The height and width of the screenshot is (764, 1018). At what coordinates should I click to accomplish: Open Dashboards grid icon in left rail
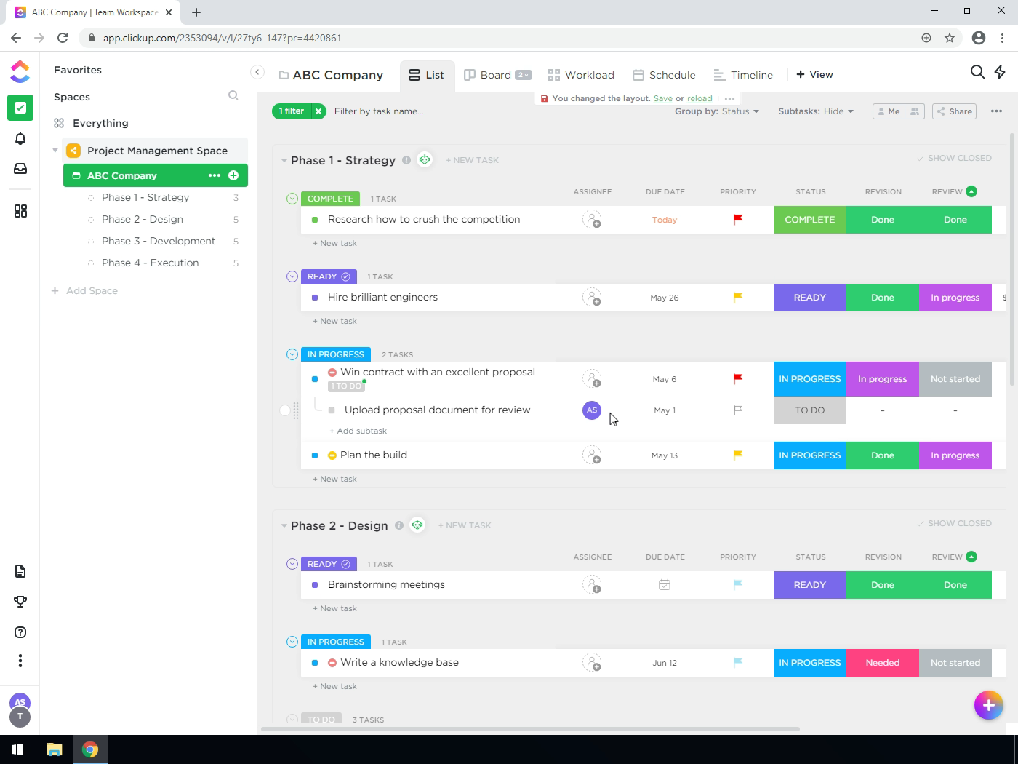[20, 211]
